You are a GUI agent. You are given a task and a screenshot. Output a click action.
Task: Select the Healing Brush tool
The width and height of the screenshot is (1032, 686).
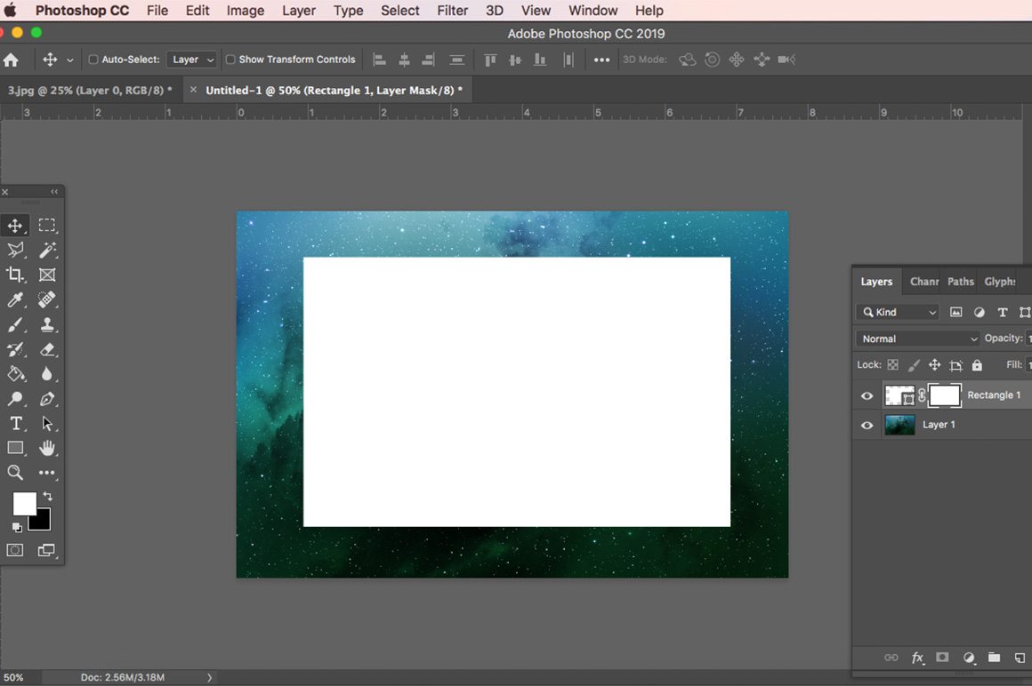click(47, 299)
